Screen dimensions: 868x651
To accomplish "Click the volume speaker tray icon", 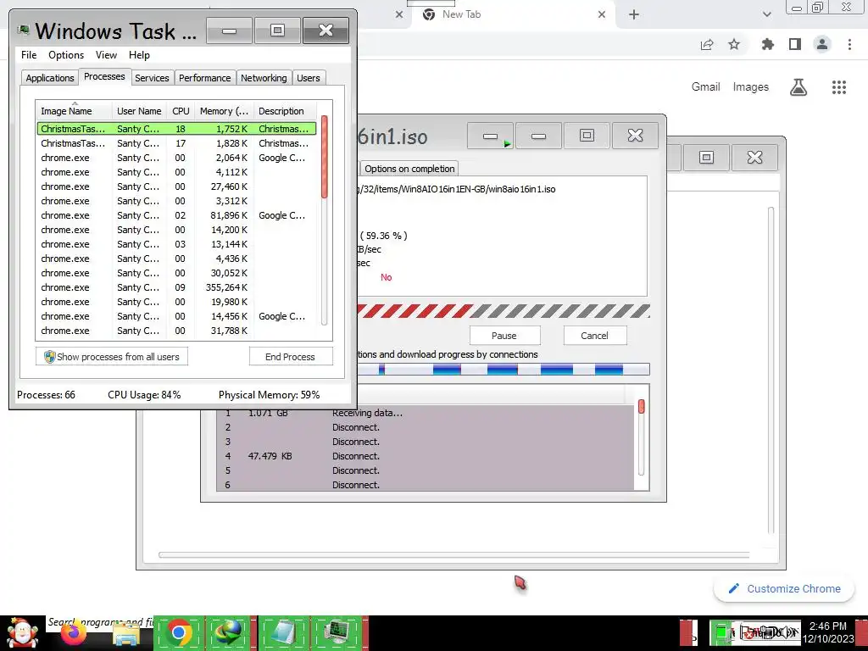I will tap(787, 632).
